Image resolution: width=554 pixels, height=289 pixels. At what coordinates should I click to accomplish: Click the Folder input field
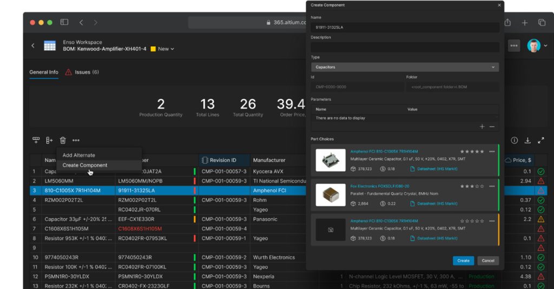tap(453, 87)
